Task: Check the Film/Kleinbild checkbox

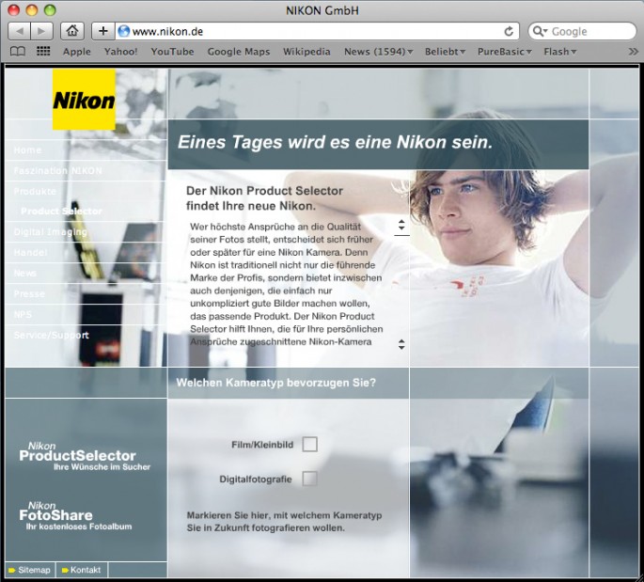Action: (309, 445)
